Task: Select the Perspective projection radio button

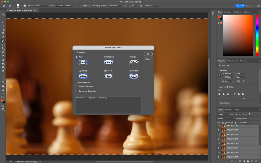Action: click(102, 57)
